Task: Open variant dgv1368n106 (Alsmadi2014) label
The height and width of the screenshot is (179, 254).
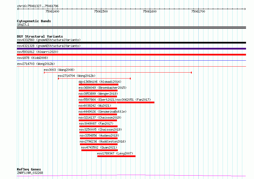Action: click(x=100, y=82)
